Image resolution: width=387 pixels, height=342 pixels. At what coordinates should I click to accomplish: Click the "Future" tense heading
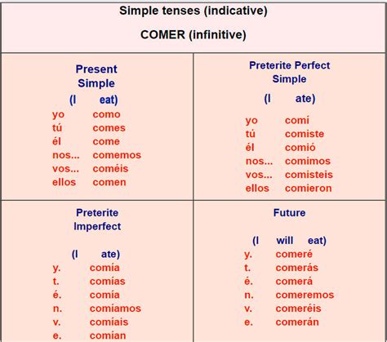click(x=289, y=213)
